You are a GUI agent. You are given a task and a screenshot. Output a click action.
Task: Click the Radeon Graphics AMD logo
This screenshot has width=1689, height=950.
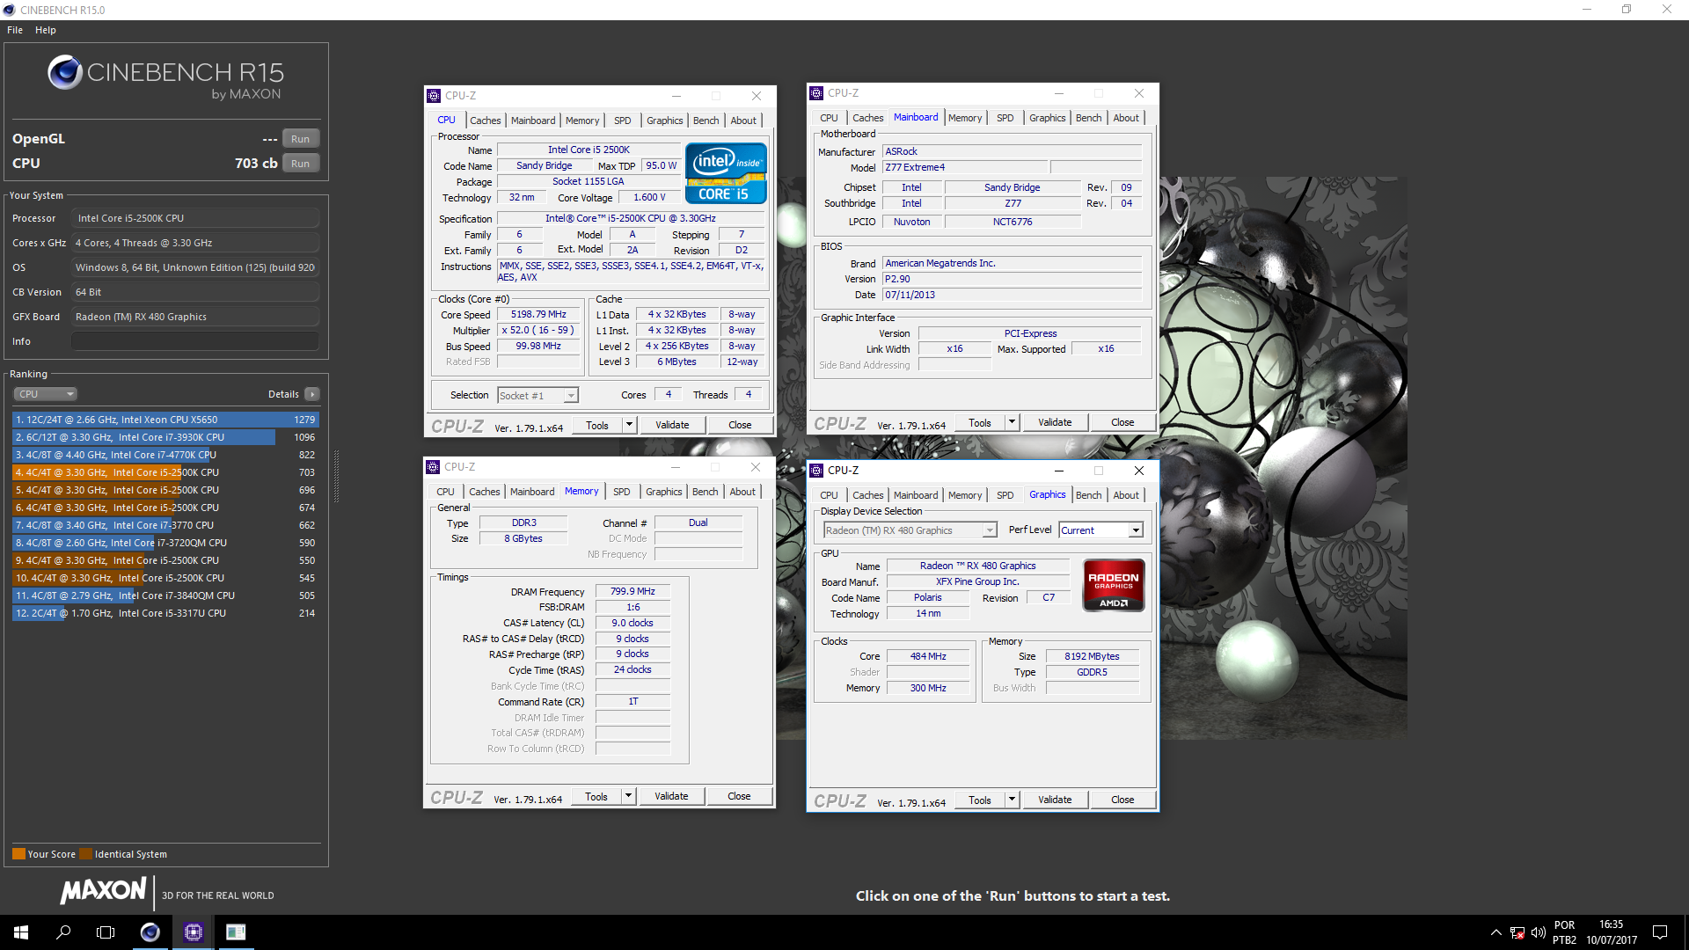coord(1114,585)
